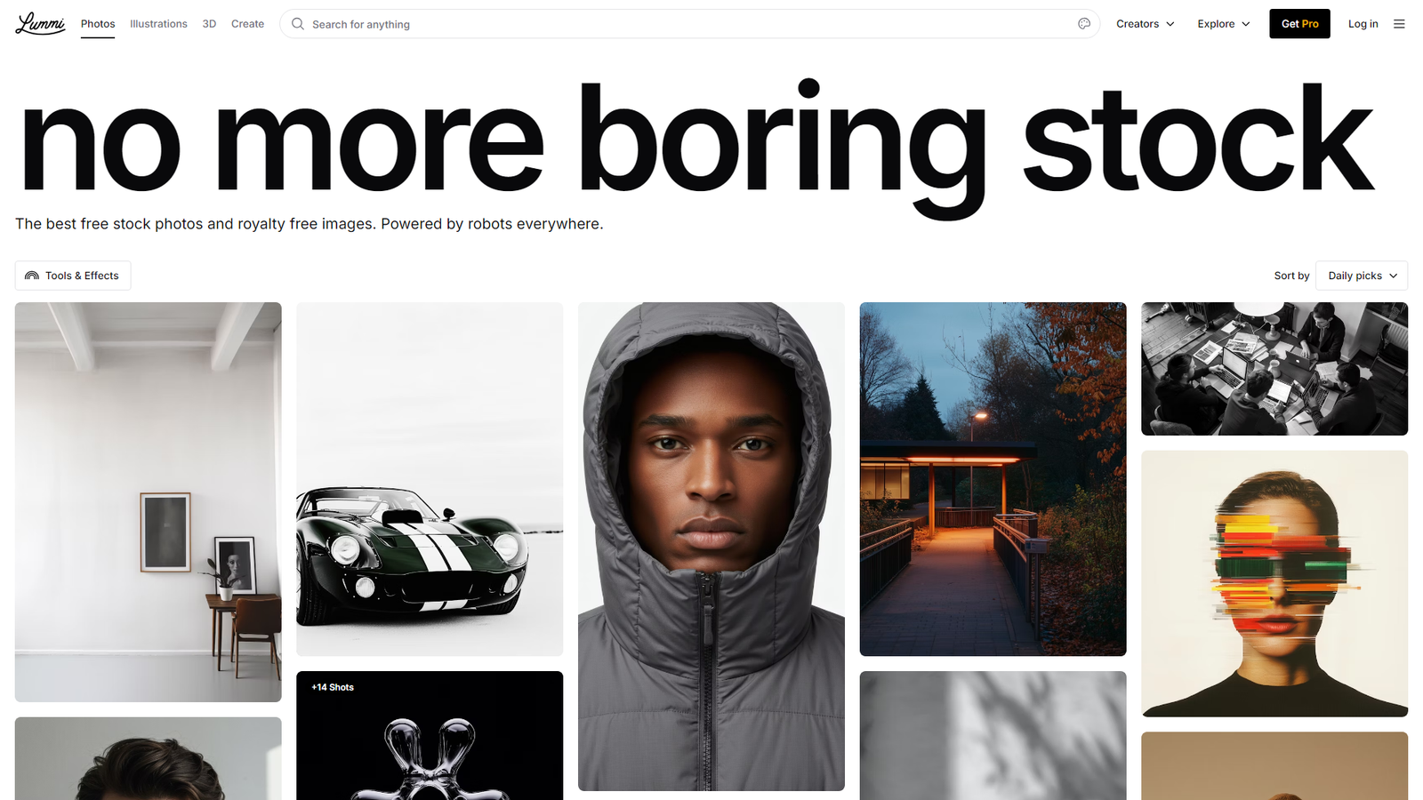Open the Daily picks sort dropdown
The width and height of the screenshot is (1423, 800).
pyautogui.click(x=1362, y=276)
